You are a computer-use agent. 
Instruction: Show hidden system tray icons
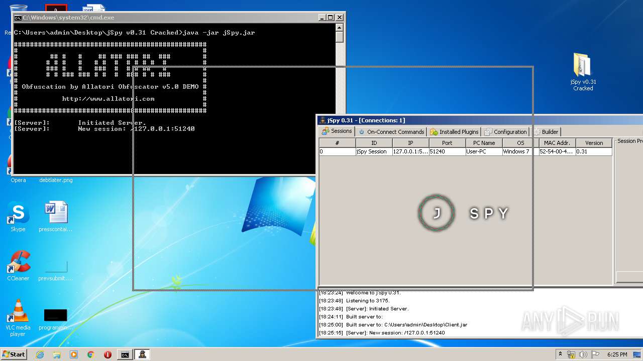560,354
